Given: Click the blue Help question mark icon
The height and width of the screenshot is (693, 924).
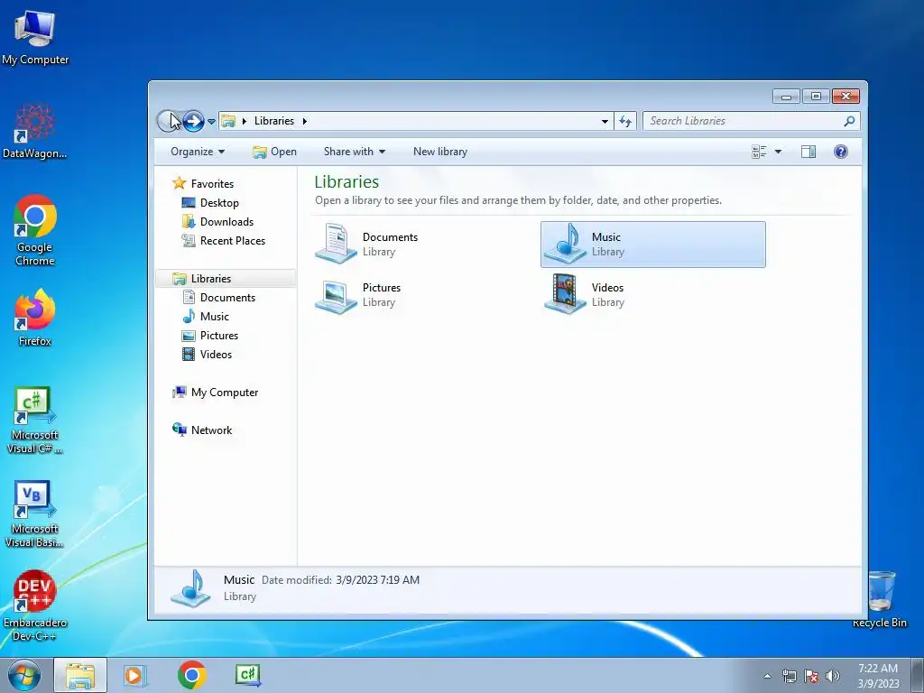Looking at the screenshot, I should tap(841, 152).
